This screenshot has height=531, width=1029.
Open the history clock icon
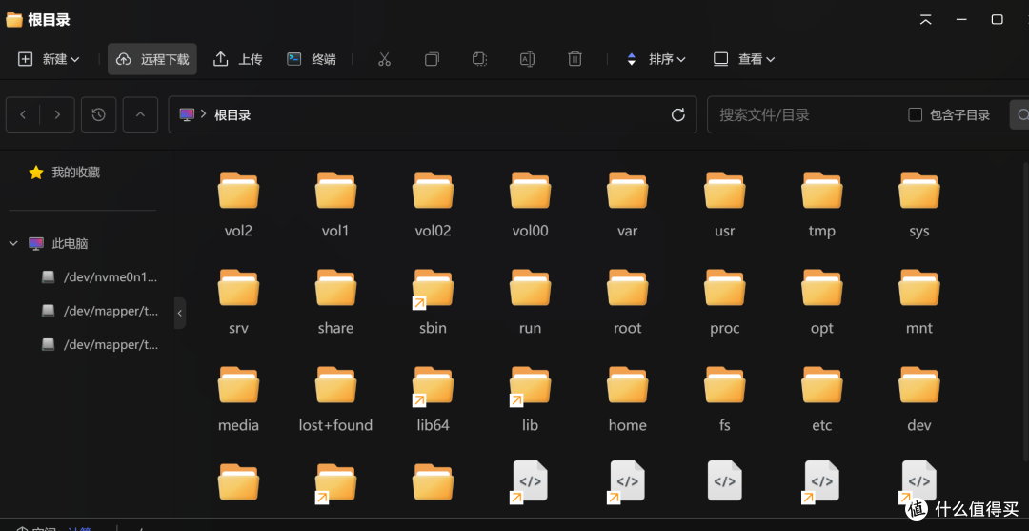tap(98, 114)
